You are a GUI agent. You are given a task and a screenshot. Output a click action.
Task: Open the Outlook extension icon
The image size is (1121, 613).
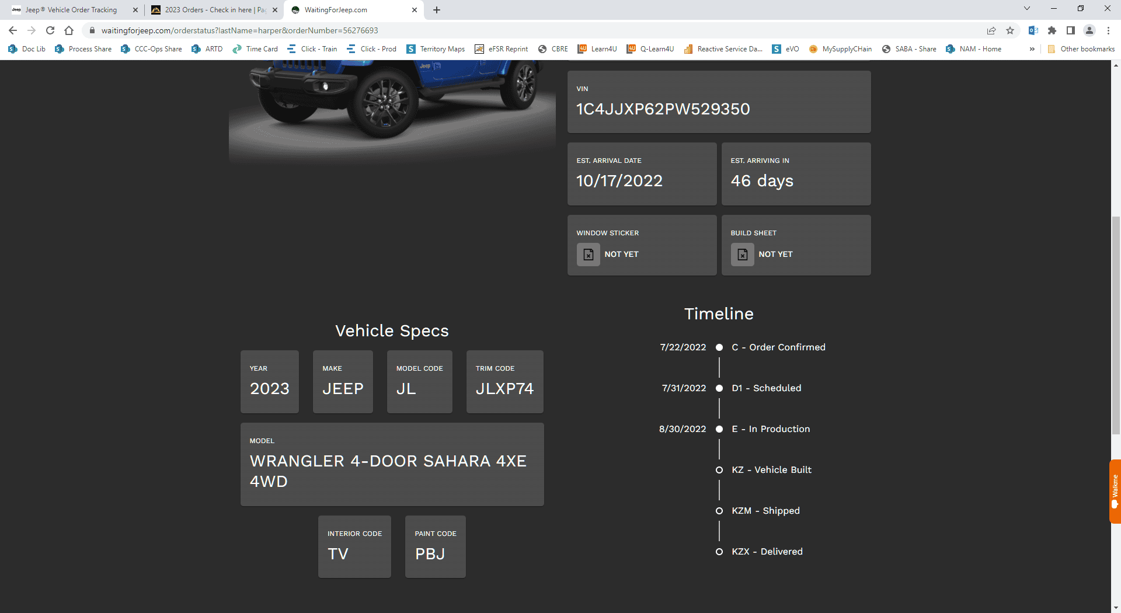tap(1033, 30)
